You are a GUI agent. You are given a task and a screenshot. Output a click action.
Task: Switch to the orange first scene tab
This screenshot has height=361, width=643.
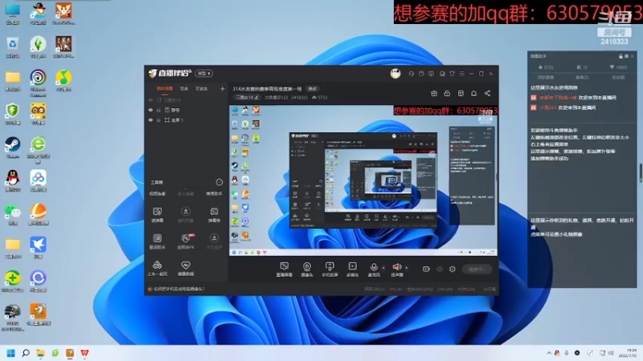point(165,88)
